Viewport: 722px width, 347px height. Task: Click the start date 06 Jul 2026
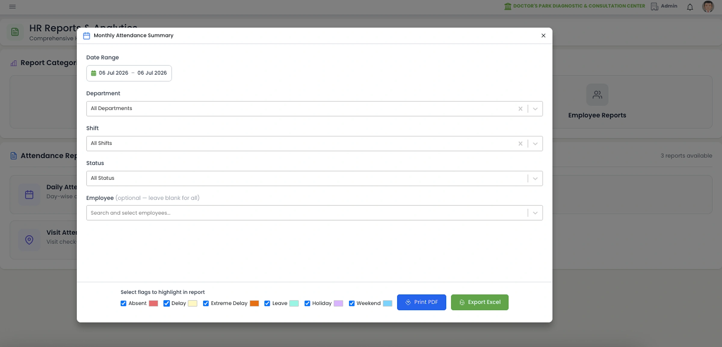pyautogui.click(x=113, y=73)
